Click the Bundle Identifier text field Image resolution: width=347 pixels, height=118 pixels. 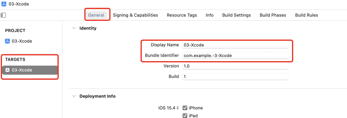pyautogui.click(x=235, y=56)
